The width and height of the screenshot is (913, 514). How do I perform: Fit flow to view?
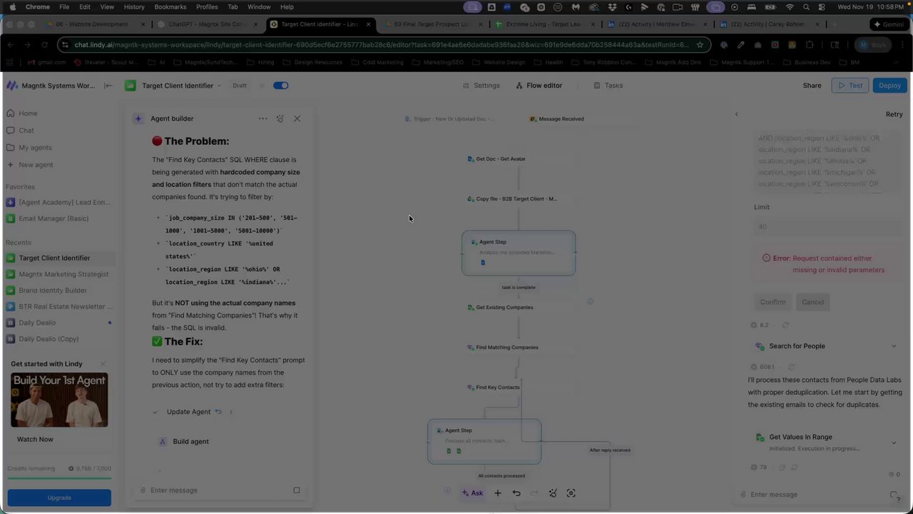click(x=571, y=493)
